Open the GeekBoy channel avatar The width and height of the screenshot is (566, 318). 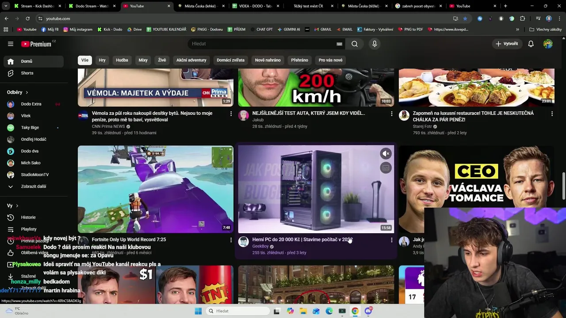pos(244,242)
